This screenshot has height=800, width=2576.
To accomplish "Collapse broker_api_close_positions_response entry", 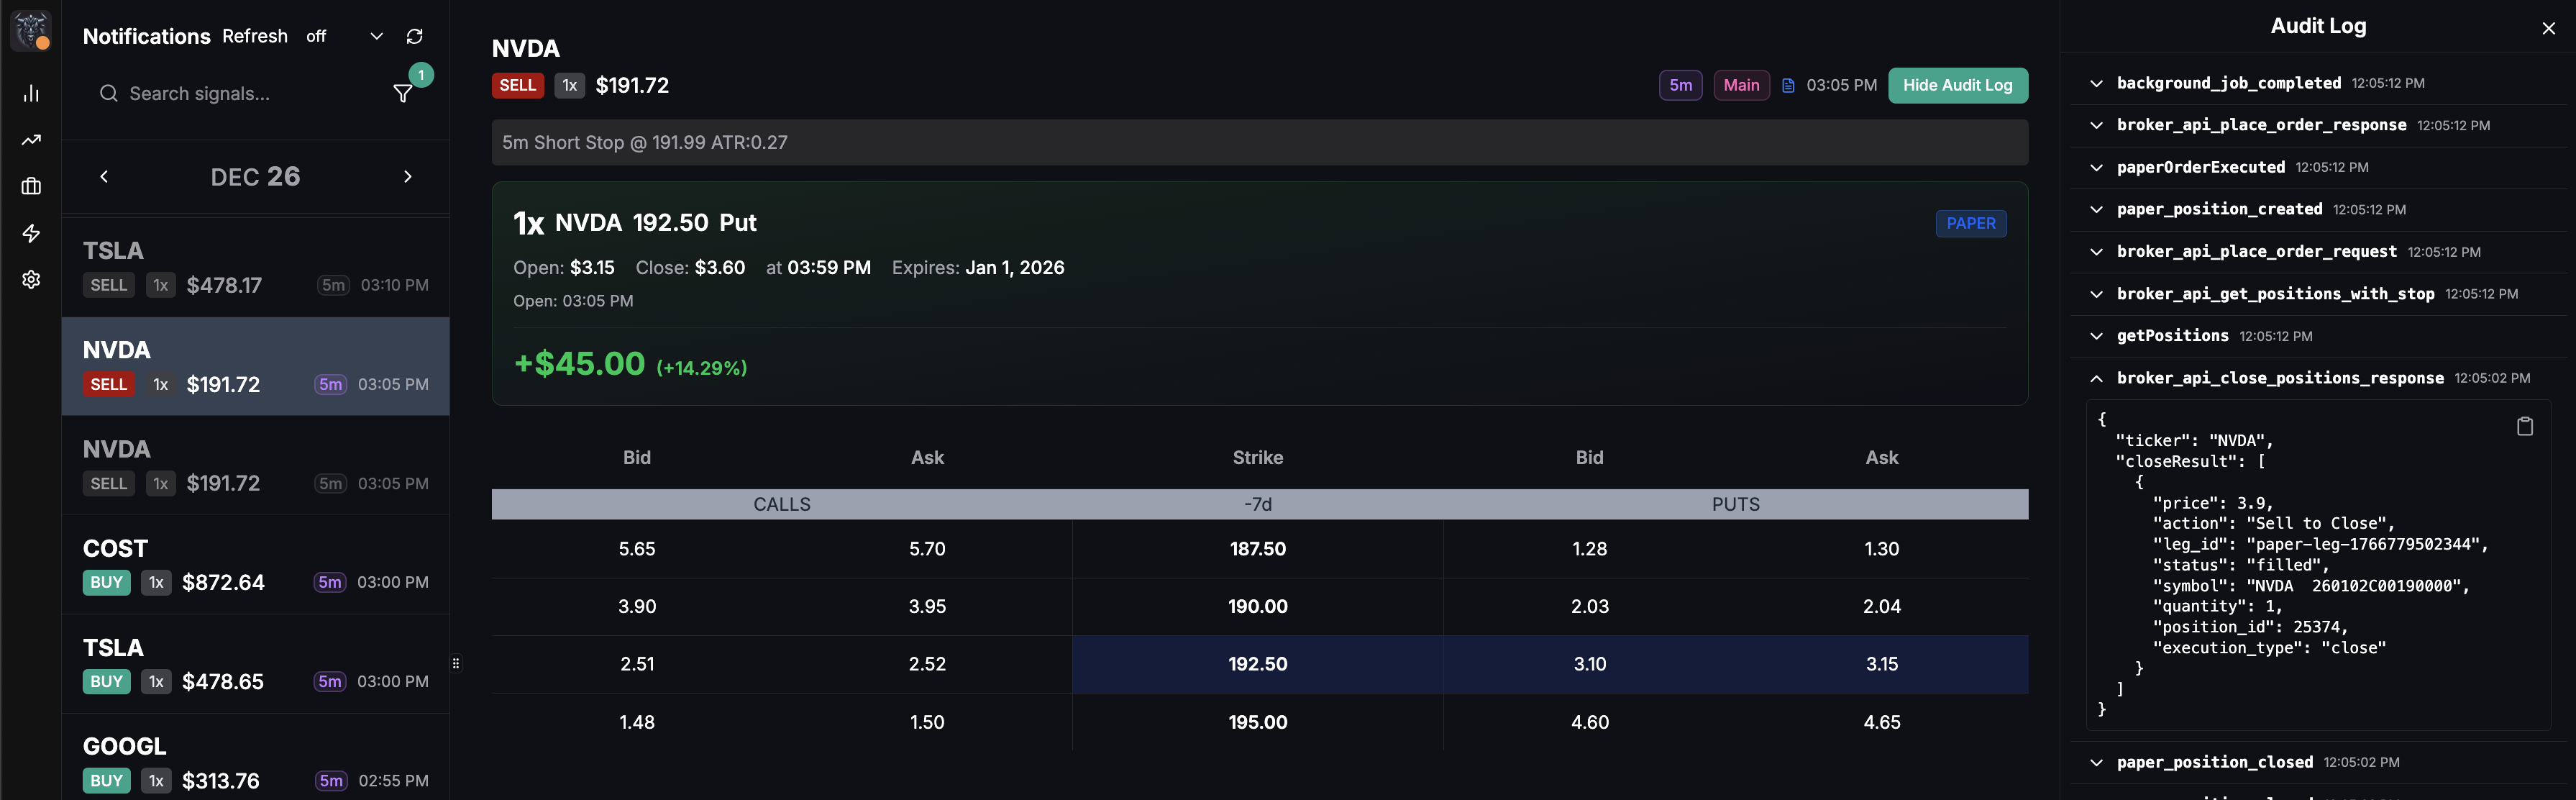I will click(x=2318, y=378).
